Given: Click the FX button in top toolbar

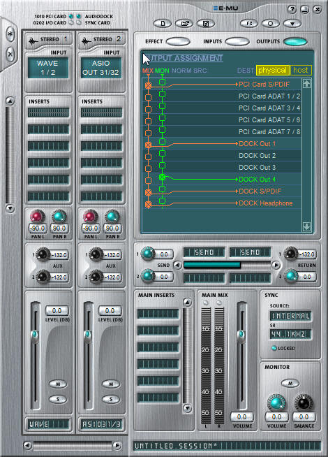Looking at the screenshot, I should coord(249,23).
